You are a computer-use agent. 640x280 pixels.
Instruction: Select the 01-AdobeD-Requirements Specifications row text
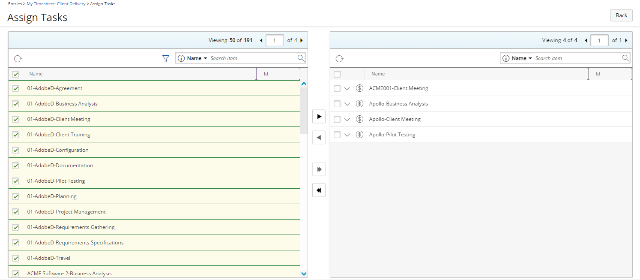[x=75, y=243]
